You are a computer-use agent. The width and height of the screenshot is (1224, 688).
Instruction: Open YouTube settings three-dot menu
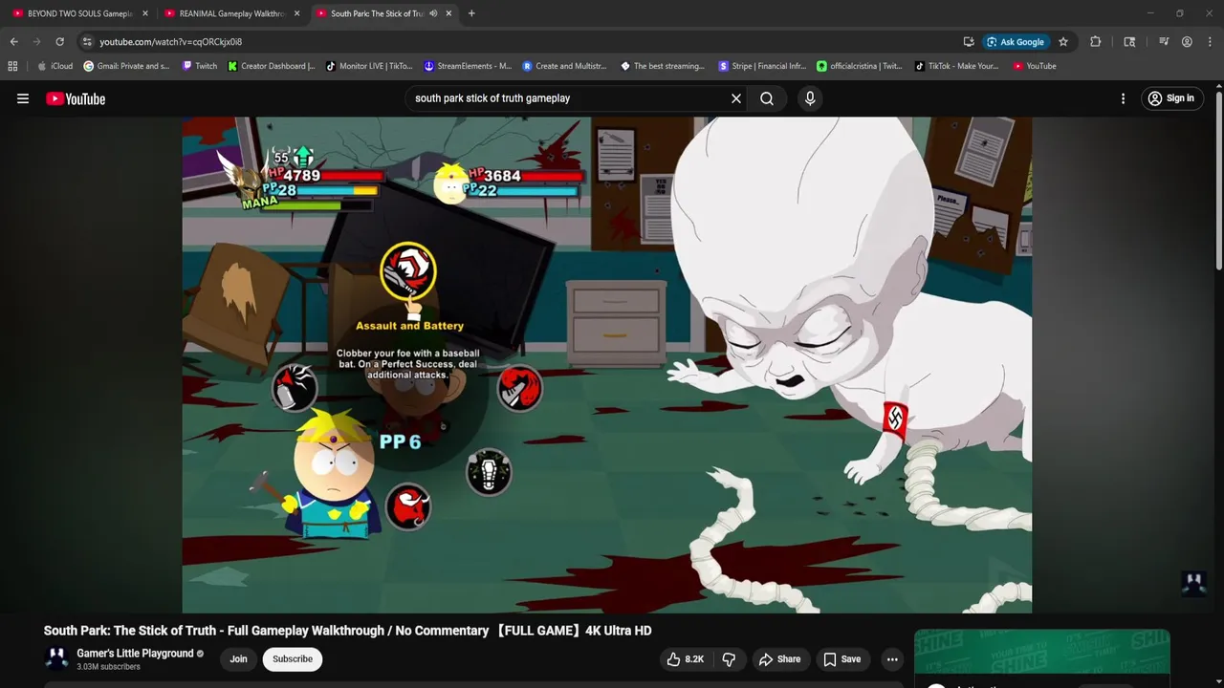(1124, 98)
